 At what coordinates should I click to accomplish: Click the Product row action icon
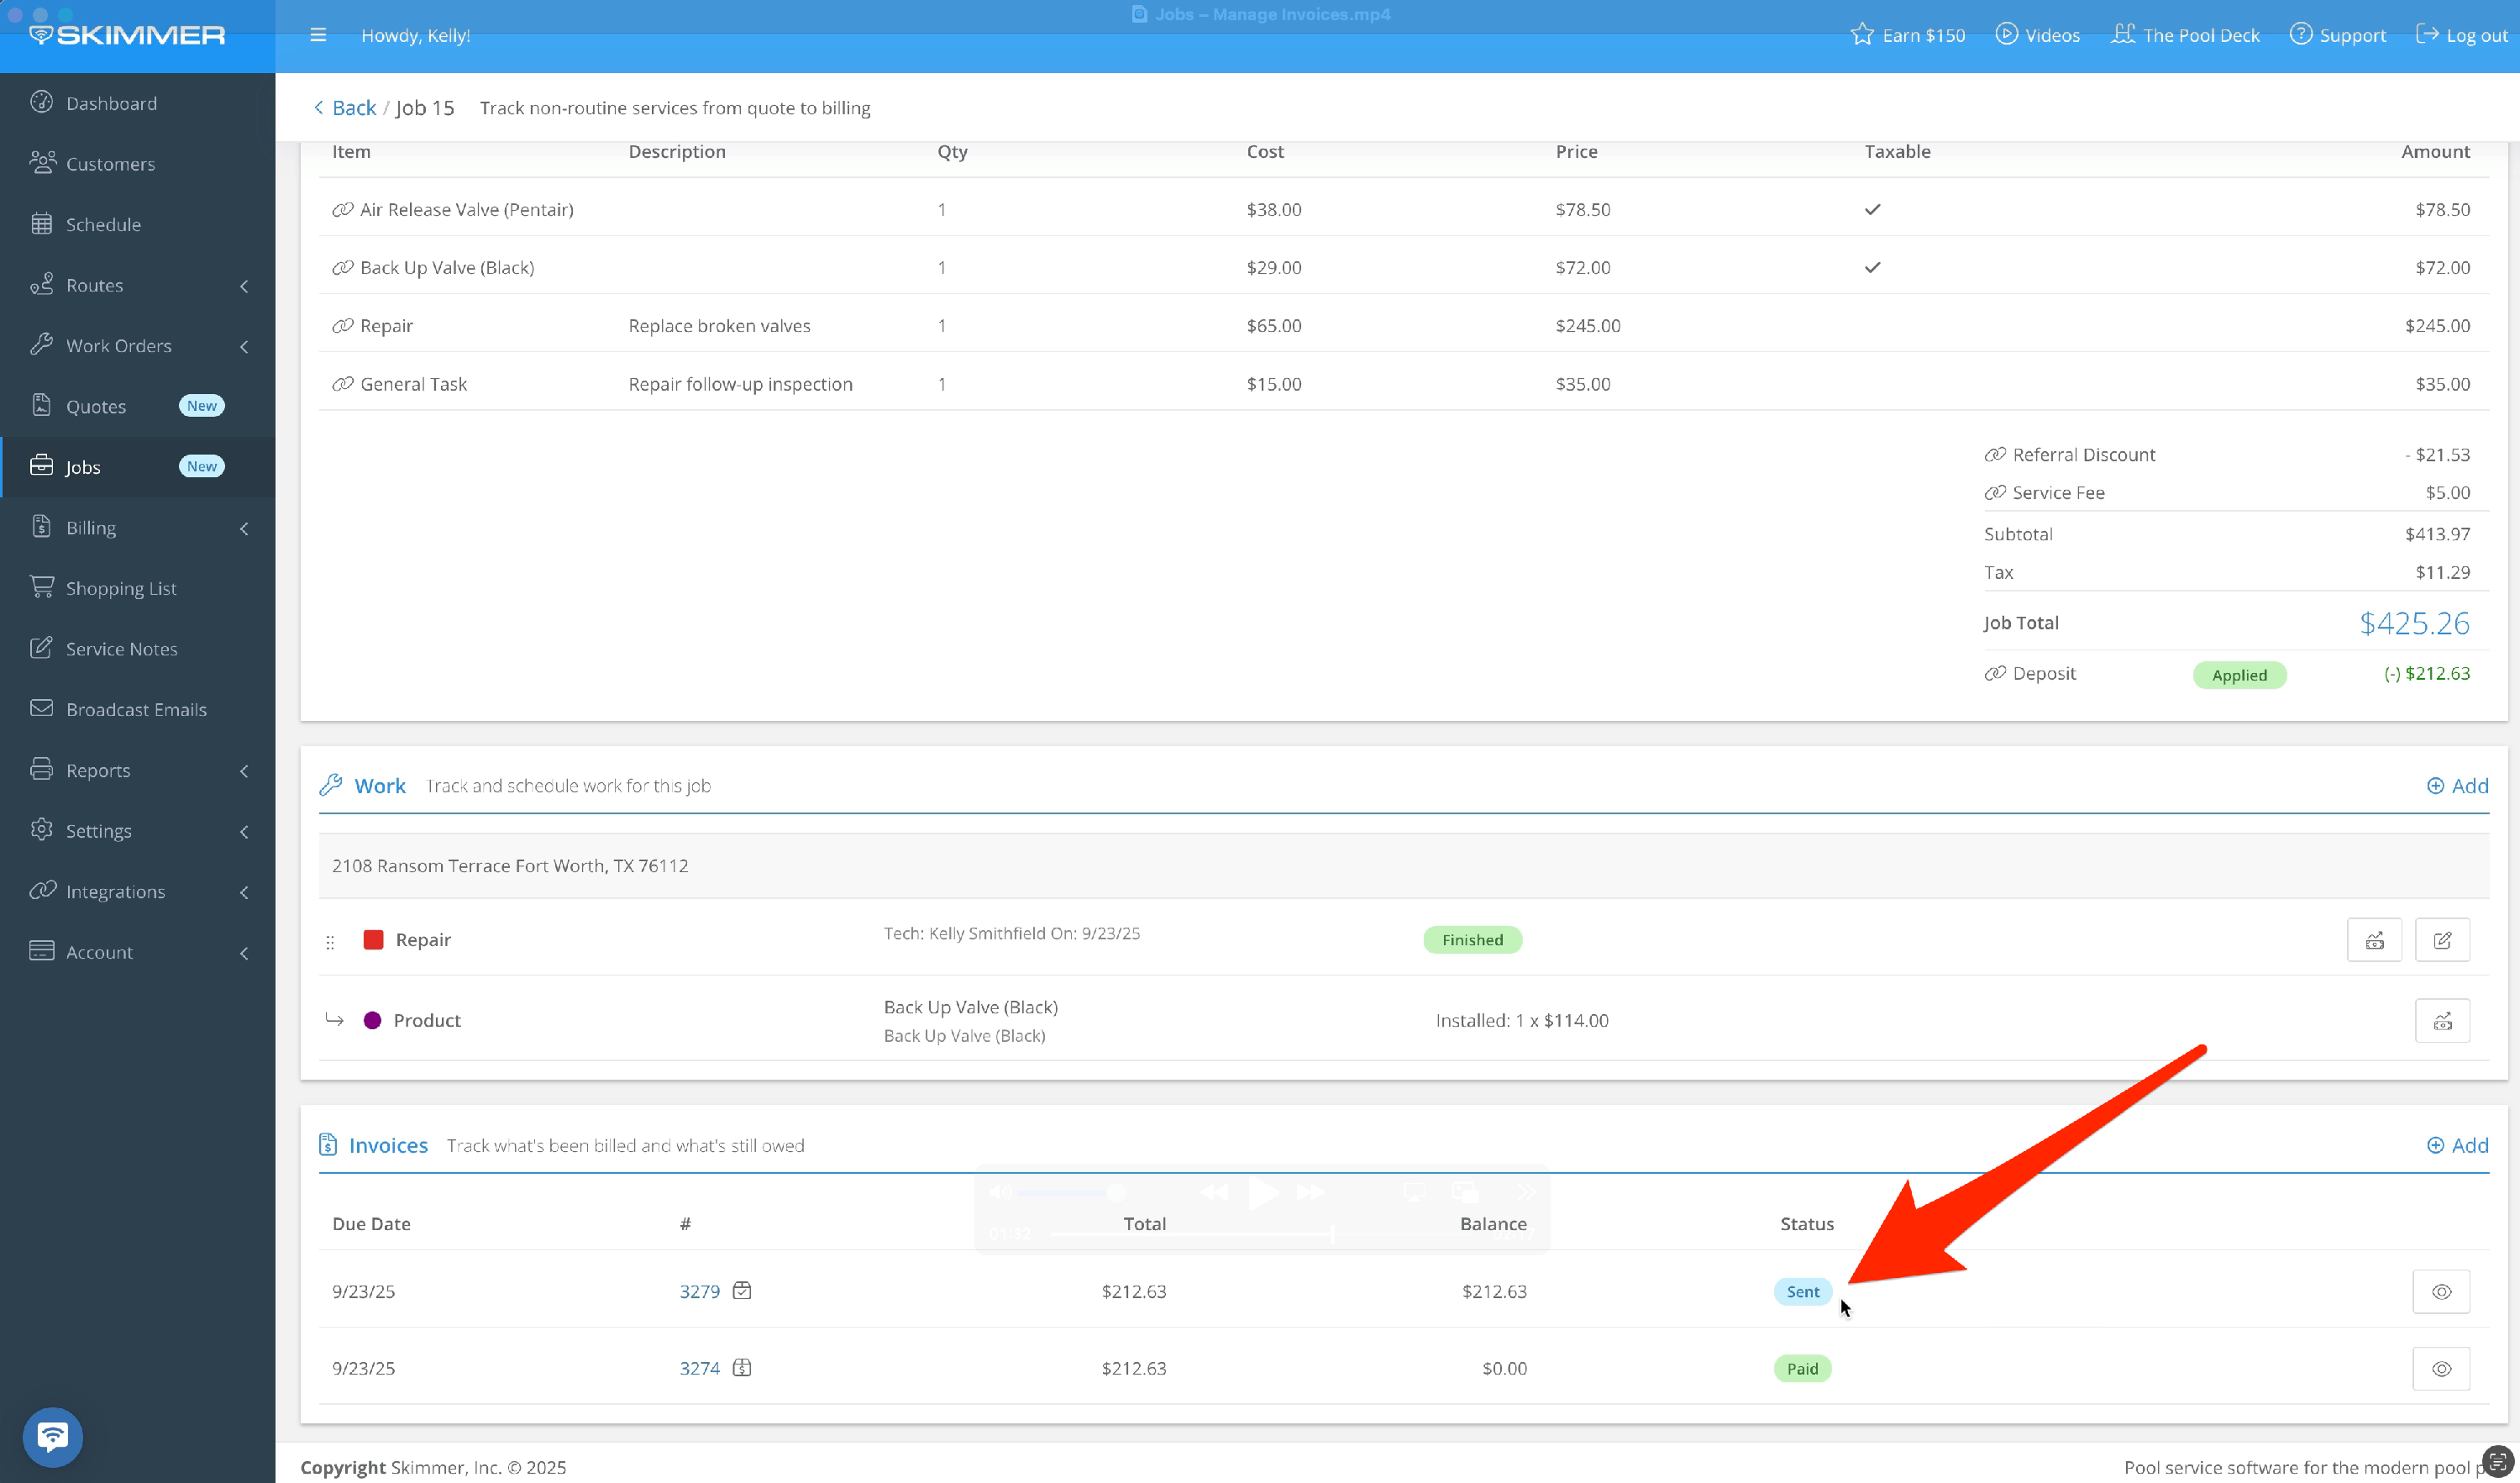pos(2441,1021)
